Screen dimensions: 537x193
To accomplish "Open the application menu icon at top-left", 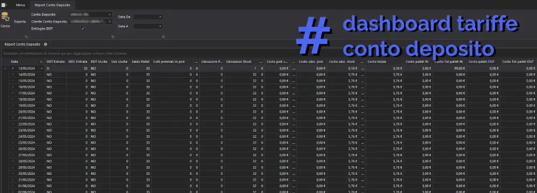I will click(4, 5).
